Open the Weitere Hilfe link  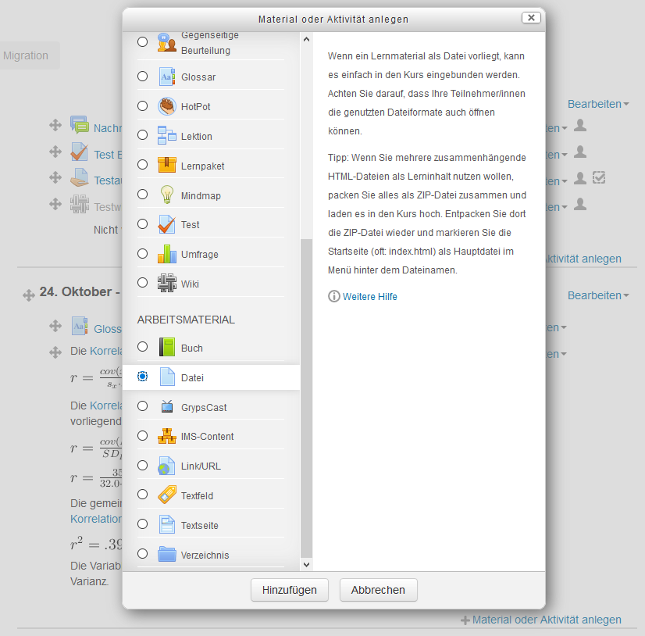click(x=369, y=297)
